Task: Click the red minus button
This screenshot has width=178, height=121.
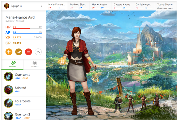Action: [x=28, y=52]
